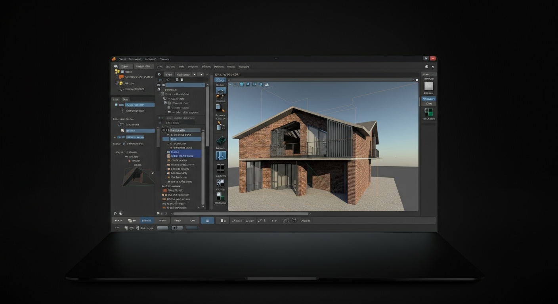Switch to the second tab in the left panel

[126, 99]
